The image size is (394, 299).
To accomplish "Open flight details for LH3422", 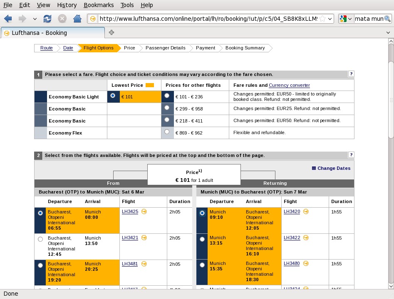I will (x=292, y=238).
